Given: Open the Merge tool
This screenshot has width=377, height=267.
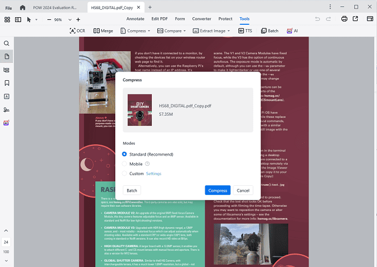Looking at the screenshot, I should (103, 31).
